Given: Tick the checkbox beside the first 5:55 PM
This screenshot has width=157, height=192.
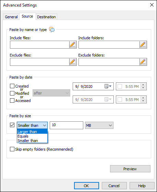Looking at the screenshot, I should [x=120, y=87].
